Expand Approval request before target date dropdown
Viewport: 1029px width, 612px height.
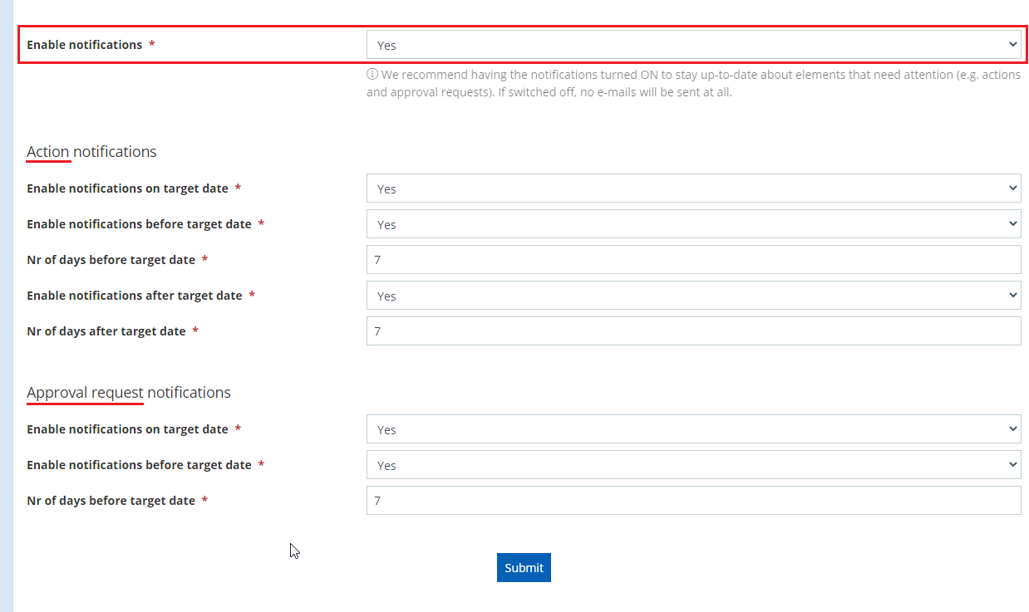coord(693,465)
